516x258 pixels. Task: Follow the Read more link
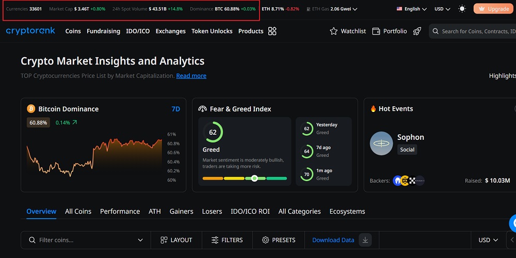(x=191, y=76)
